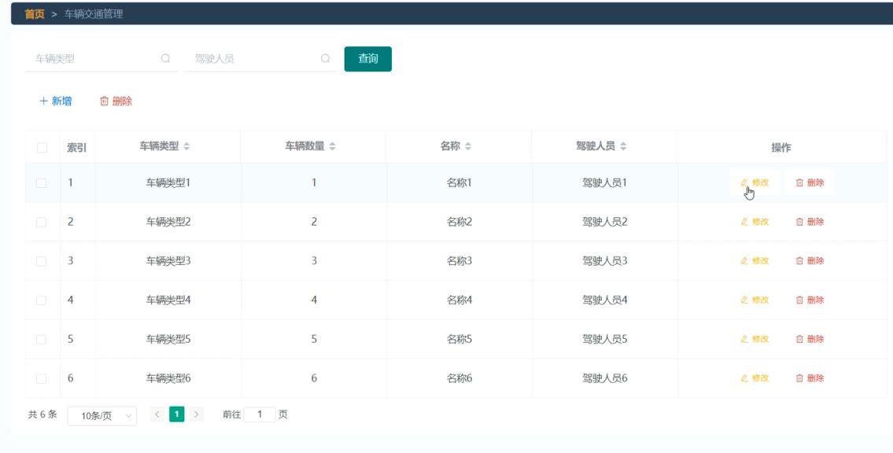The image size is (893, 453).
Task: Edit row 2 with its 修改 pencil
Action: (x=755, y=222)
